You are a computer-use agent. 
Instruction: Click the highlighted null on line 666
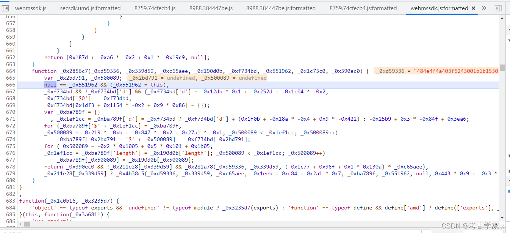50,85
